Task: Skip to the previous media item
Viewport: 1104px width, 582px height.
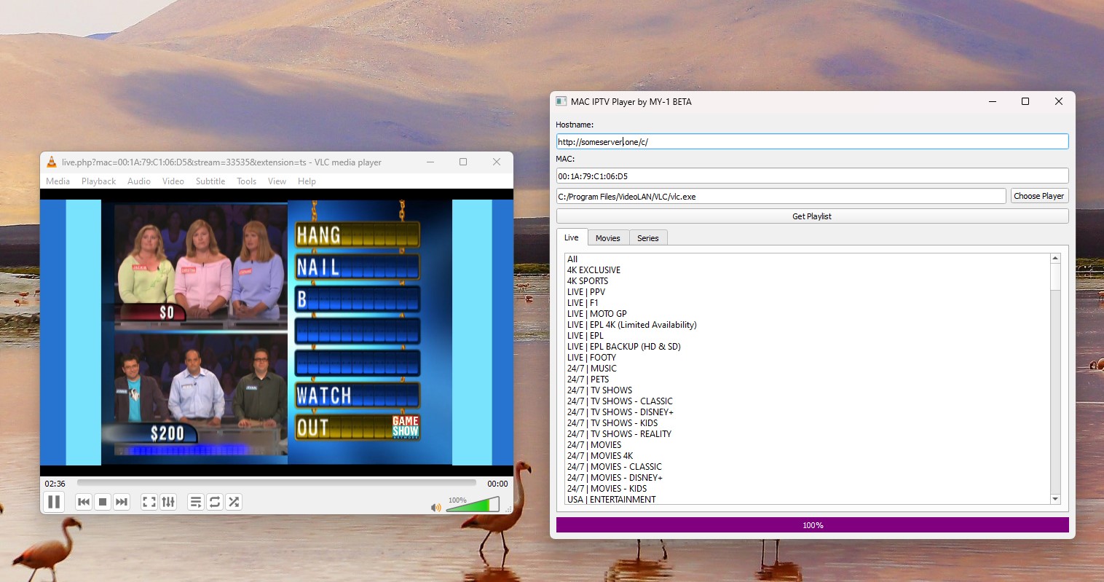Action: (83, 501)
